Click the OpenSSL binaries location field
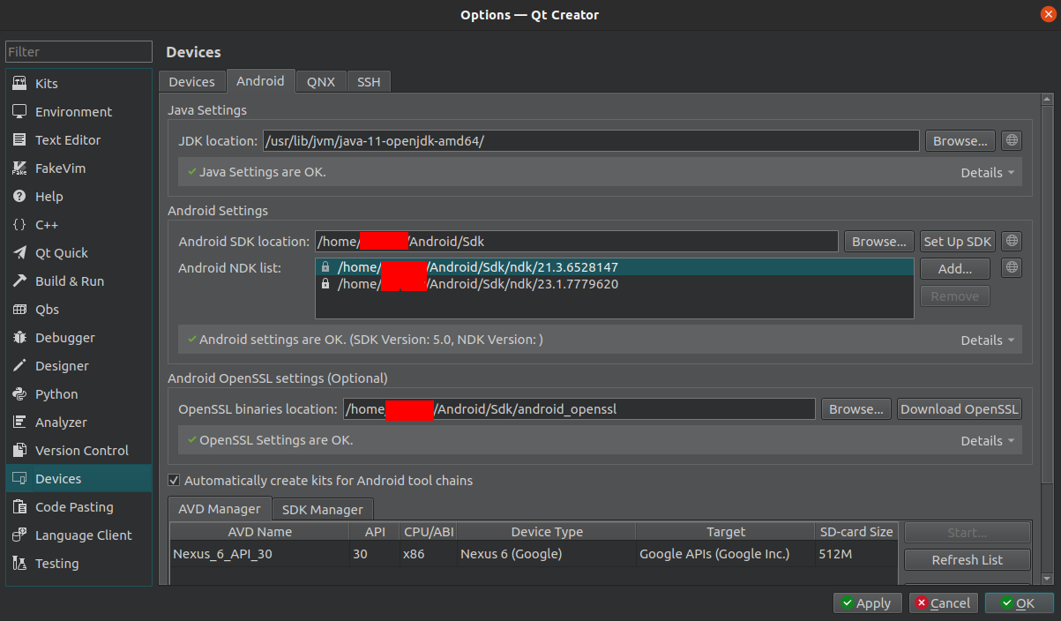 (x=579, y=408)
